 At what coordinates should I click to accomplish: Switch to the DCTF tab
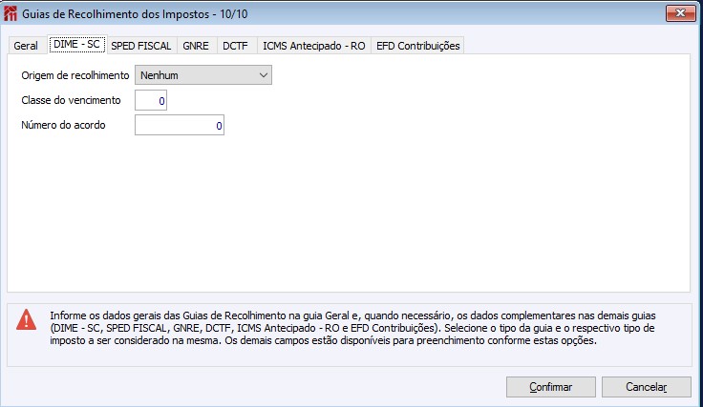235,46
